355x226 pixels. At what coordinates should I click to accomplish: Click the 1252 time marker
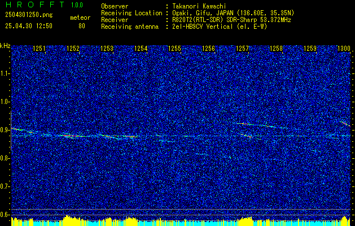coord(73,49)
